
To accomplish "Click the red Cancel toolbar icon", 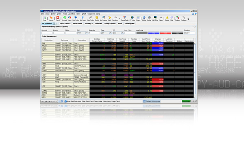I will pyautogui.click(x=58, y=18).
